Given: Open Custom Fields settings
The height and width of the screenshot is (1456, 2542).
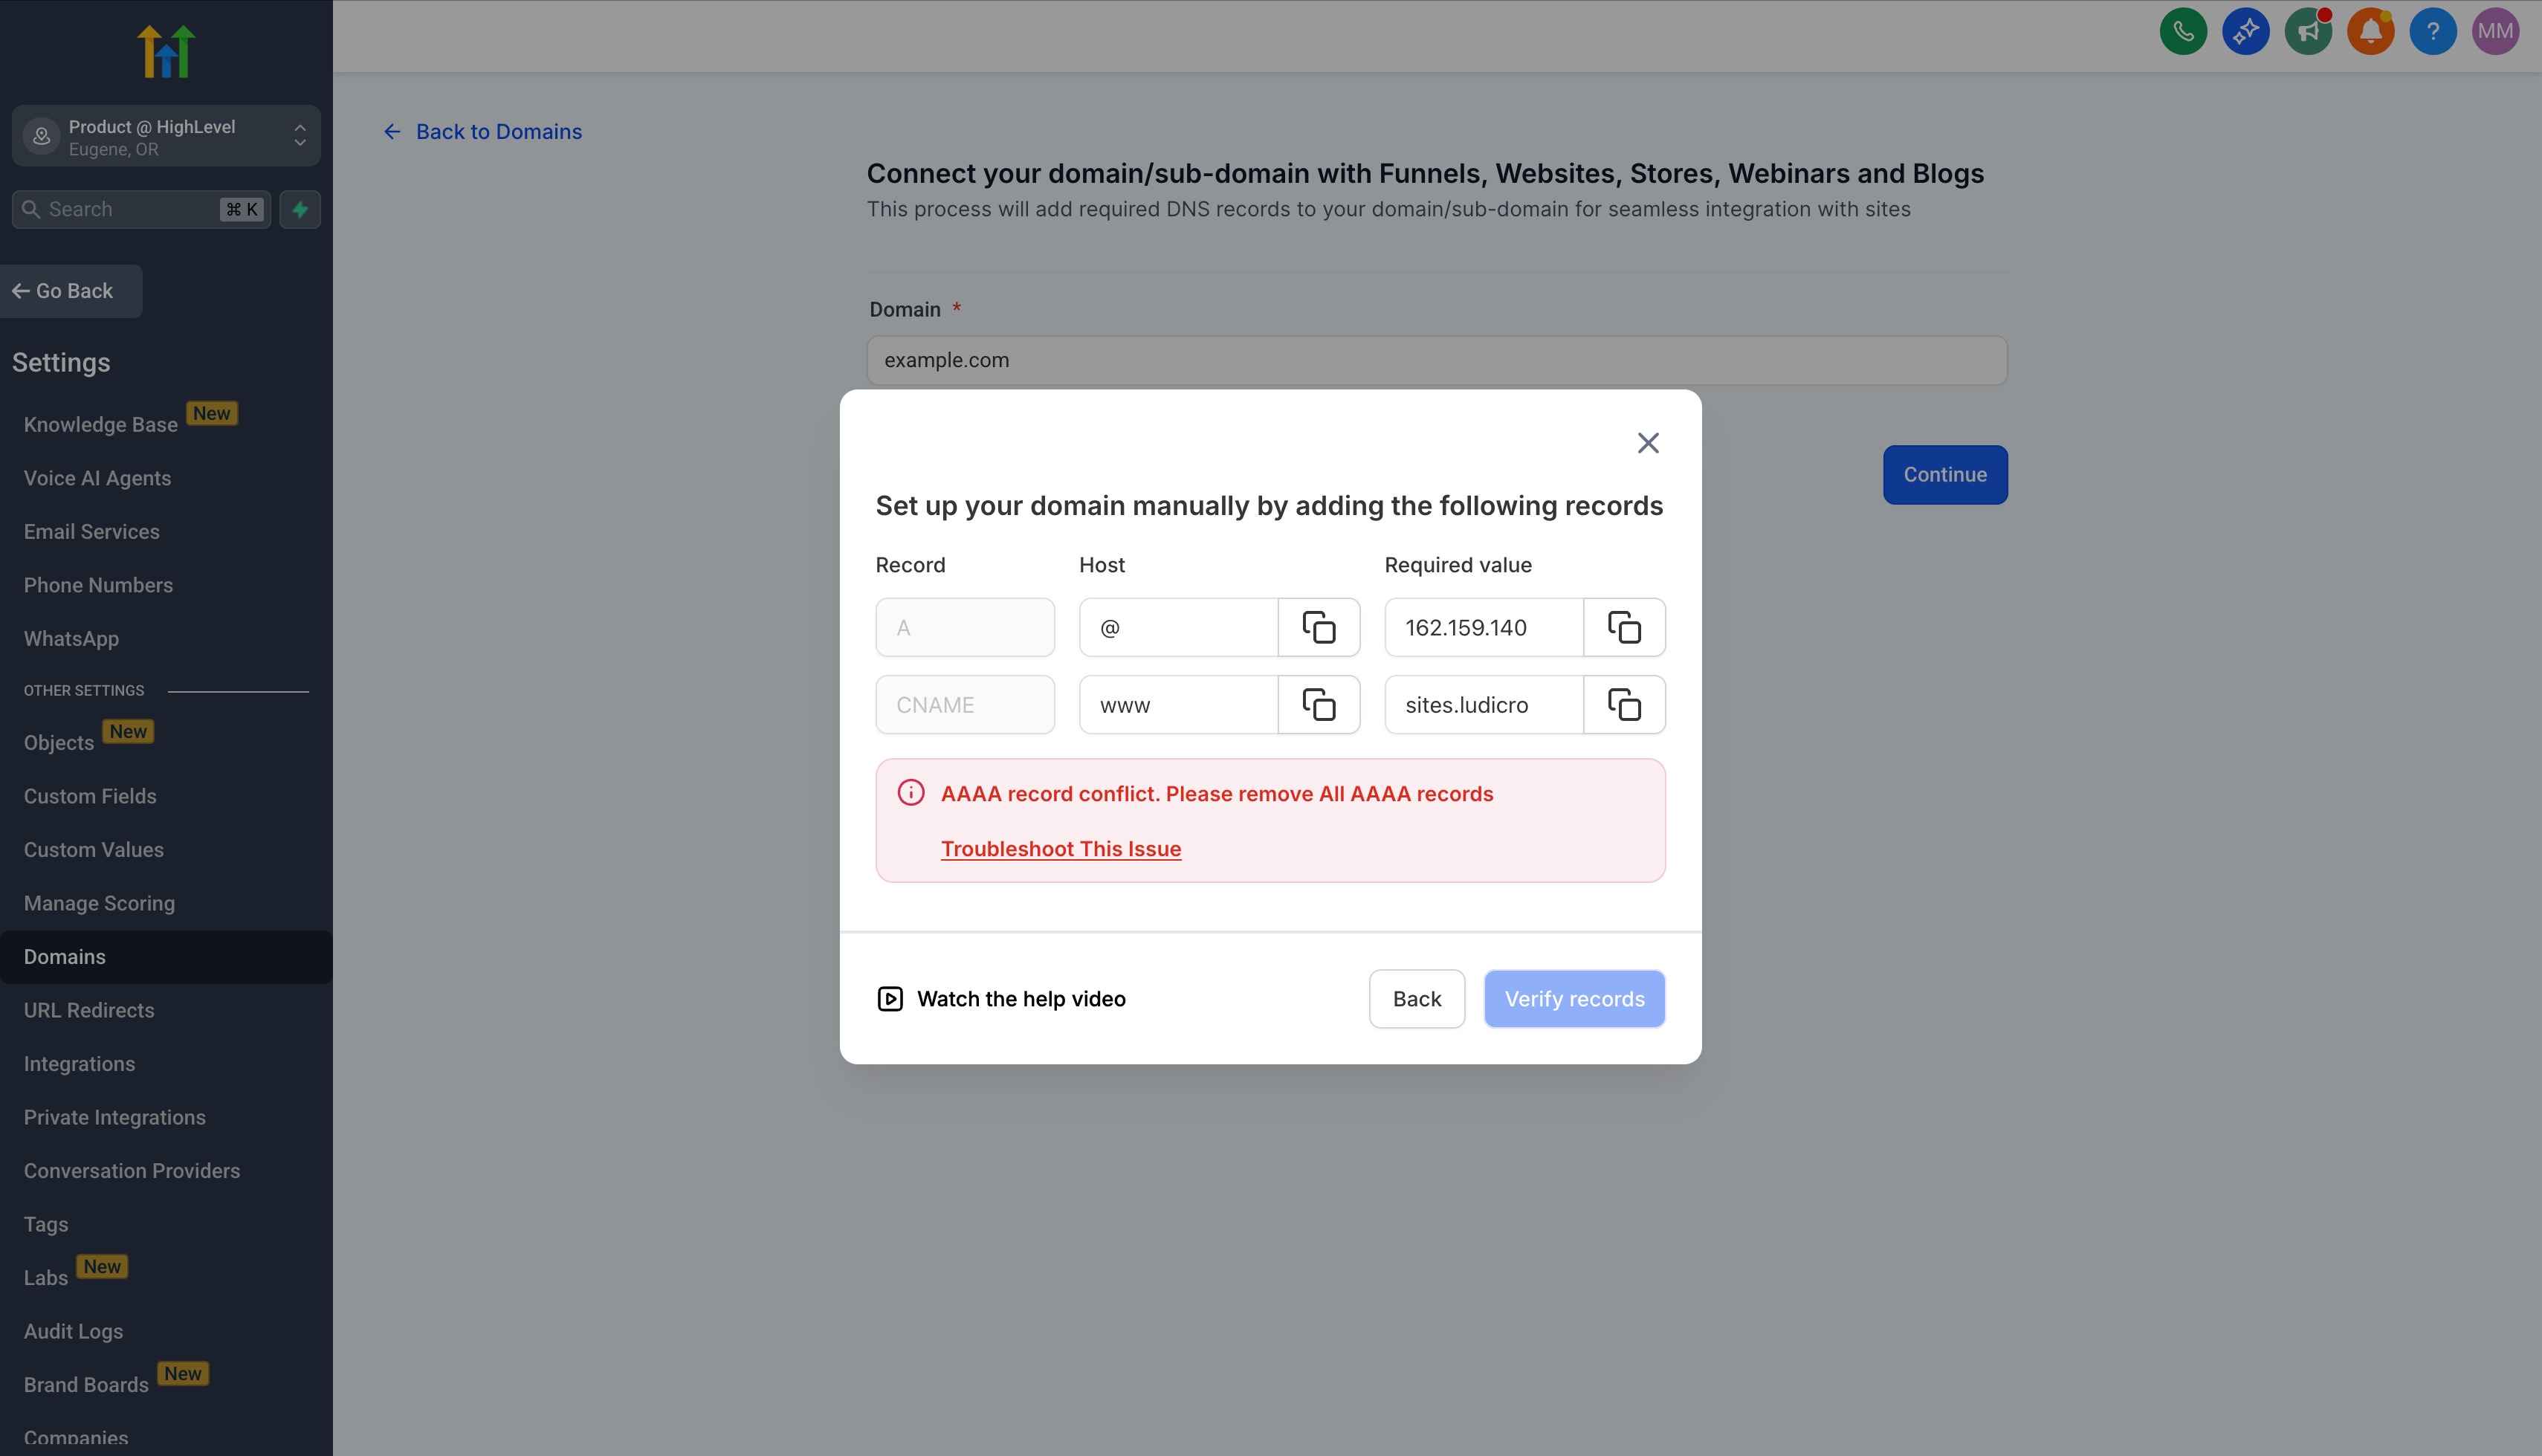Looking at the screenshot, I should tap(90, 796).
